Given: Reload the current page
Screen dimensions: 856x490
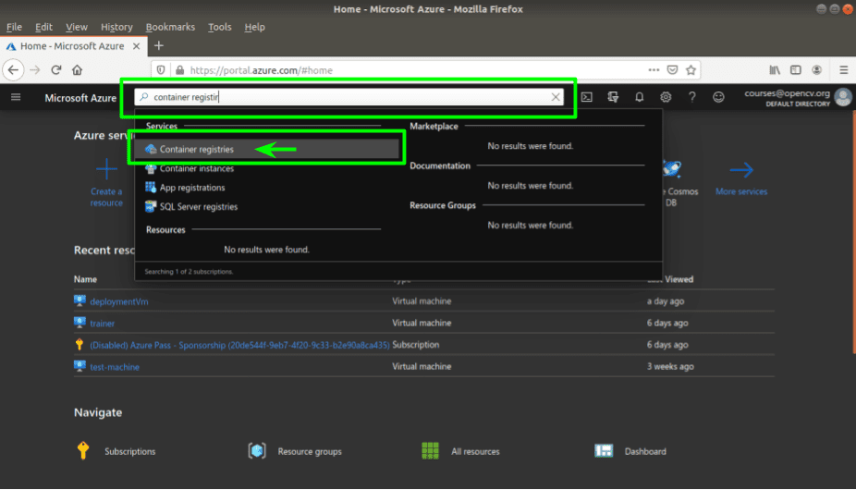Looking at the screenshot, I should [55, 70].
